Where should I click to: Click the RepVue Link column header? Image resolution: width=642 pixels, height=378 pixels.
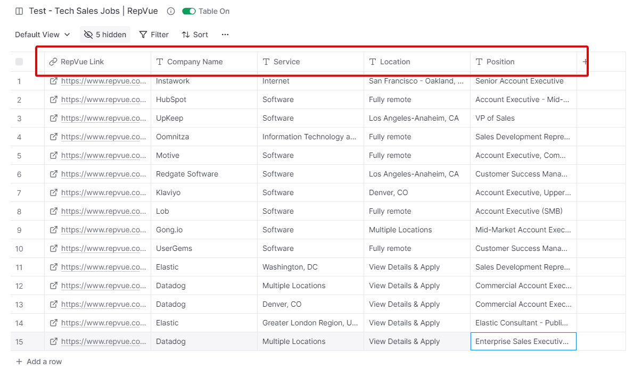pos(98,62)
